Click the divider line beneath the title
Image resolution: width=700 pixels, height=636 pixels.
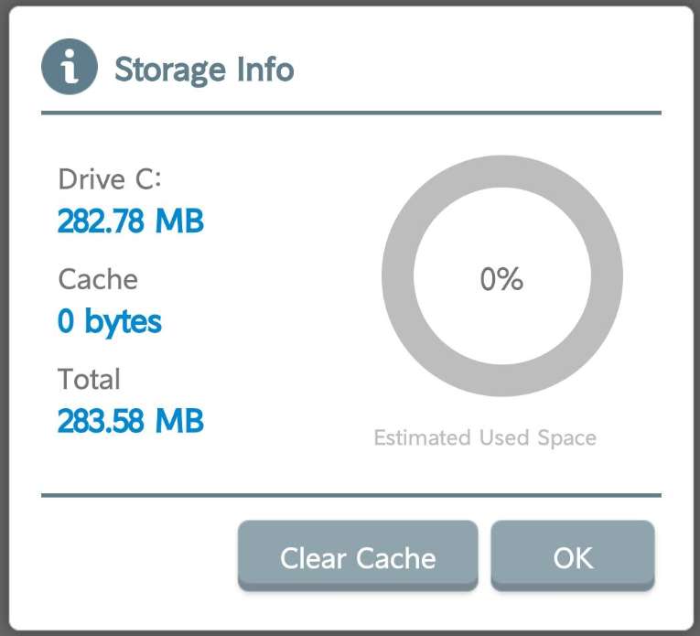[350, 113]
